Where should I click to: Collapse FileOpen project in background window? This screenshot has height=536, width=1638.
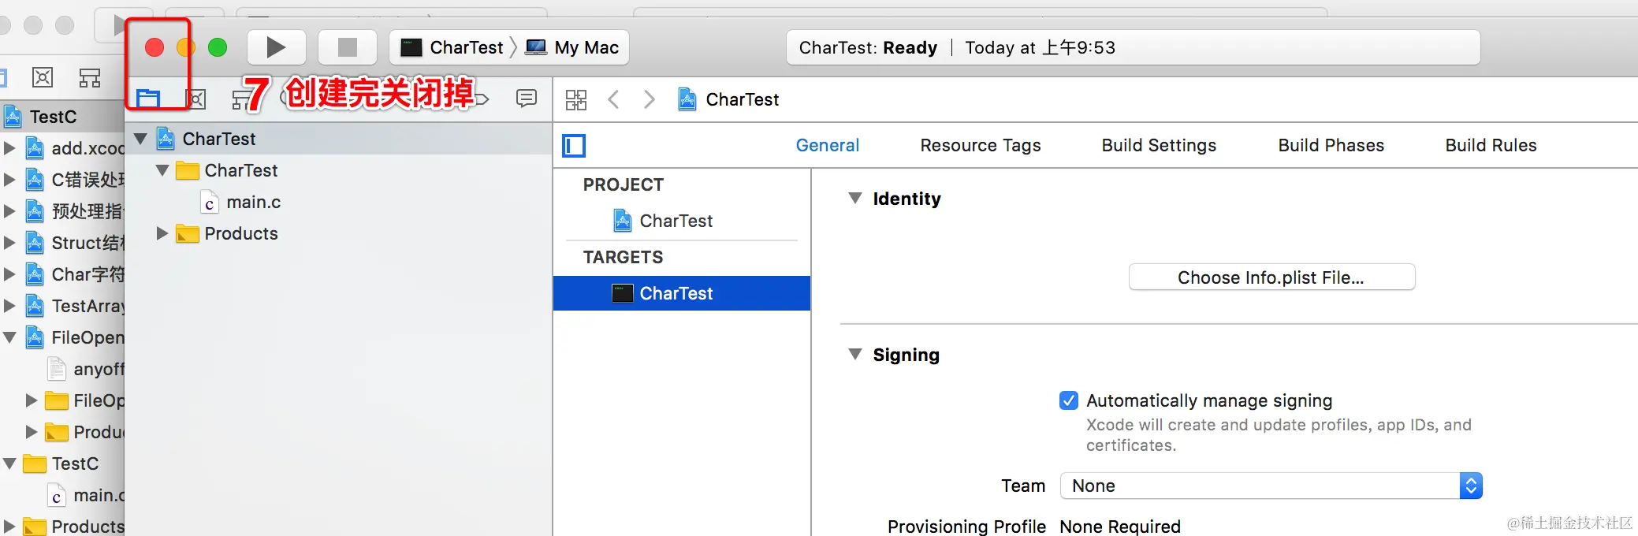(x=9, y=337)
